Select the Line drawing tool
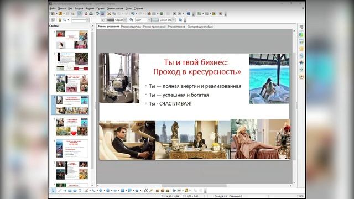Image resolution: width=354 pixels, height=199 pixels. [x=59, y=191]
